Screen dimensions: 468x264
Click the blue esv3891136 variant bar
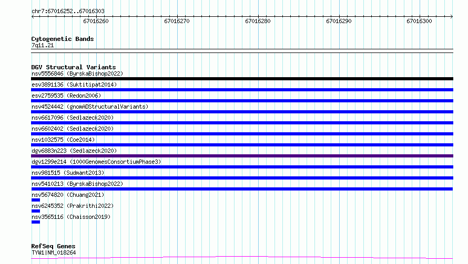tap(242, 90)
